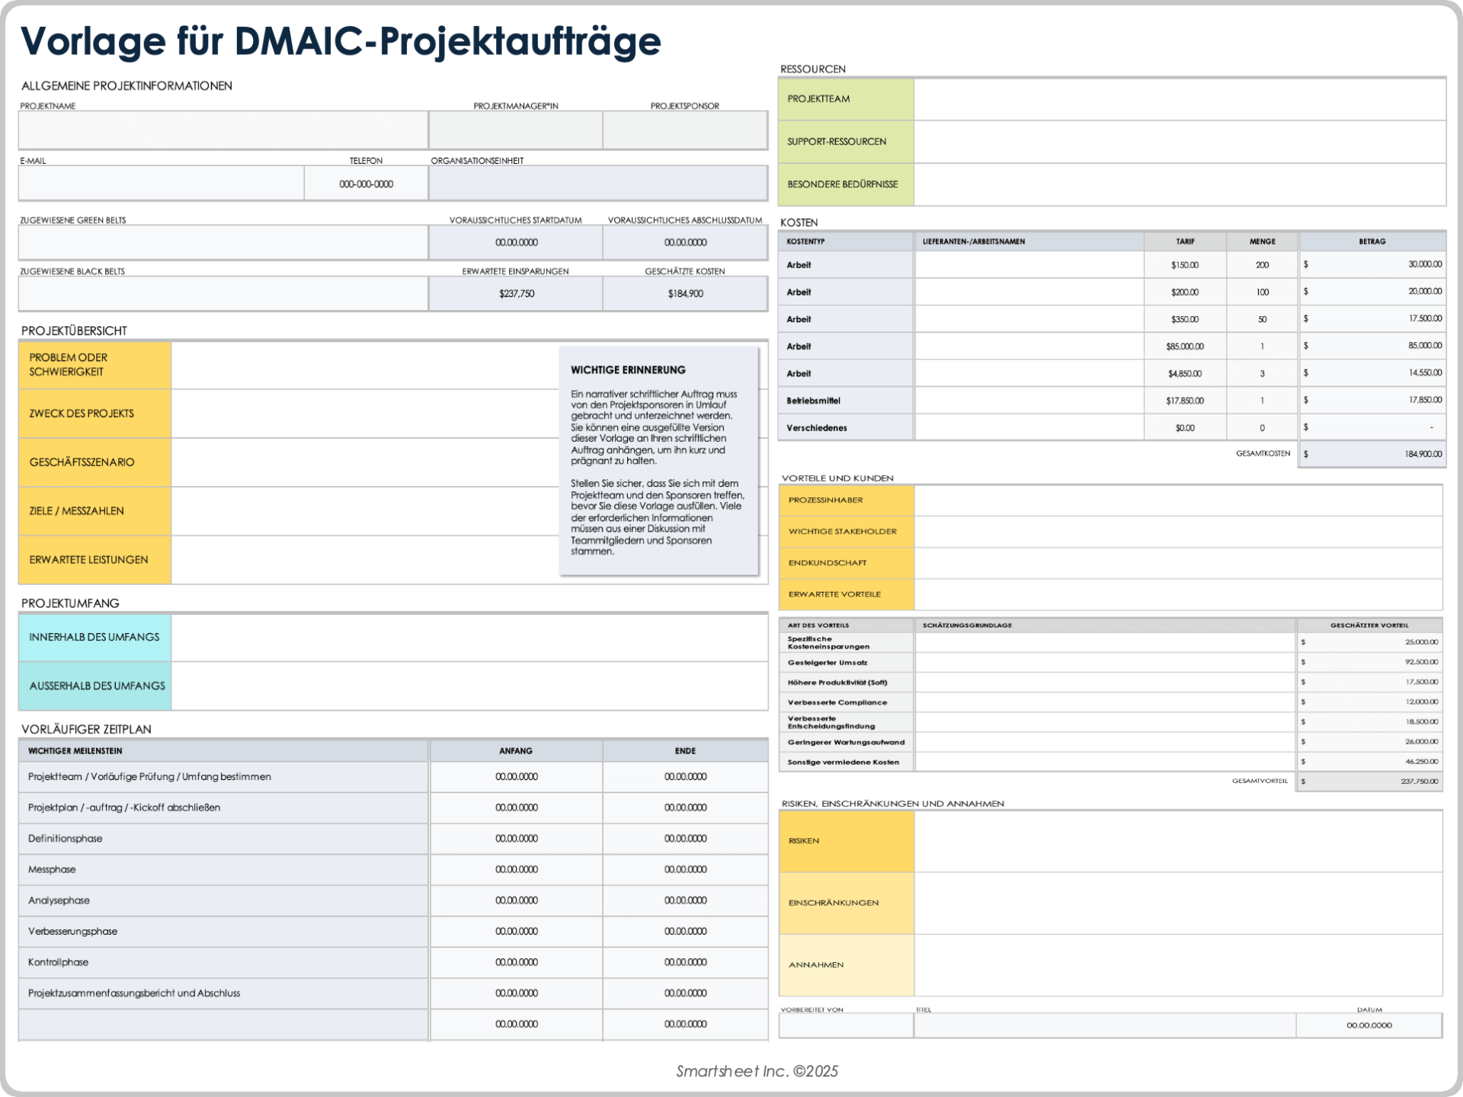The height and width of the screenshot is (1097, 1463).
Task: Select the ERWARTETE EINSPARUNGEN cell showing $237,750
Action: (x=515, y=293)
